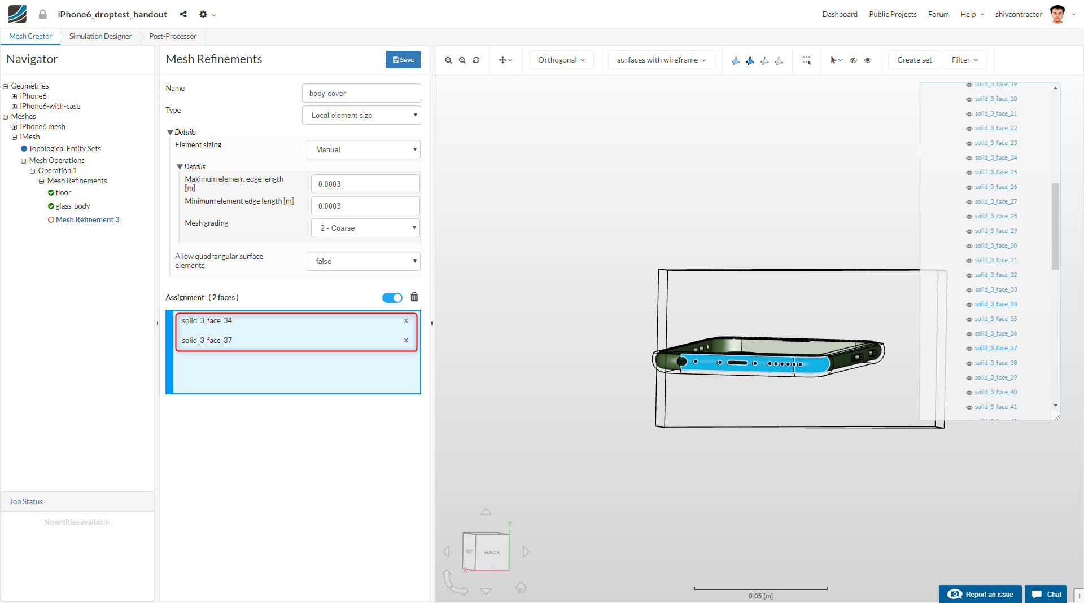The height and width of the screenshot is (603, 1084).
Task: Open the Orthogonal projection dropdown
Action: click(x=561, y=60)
